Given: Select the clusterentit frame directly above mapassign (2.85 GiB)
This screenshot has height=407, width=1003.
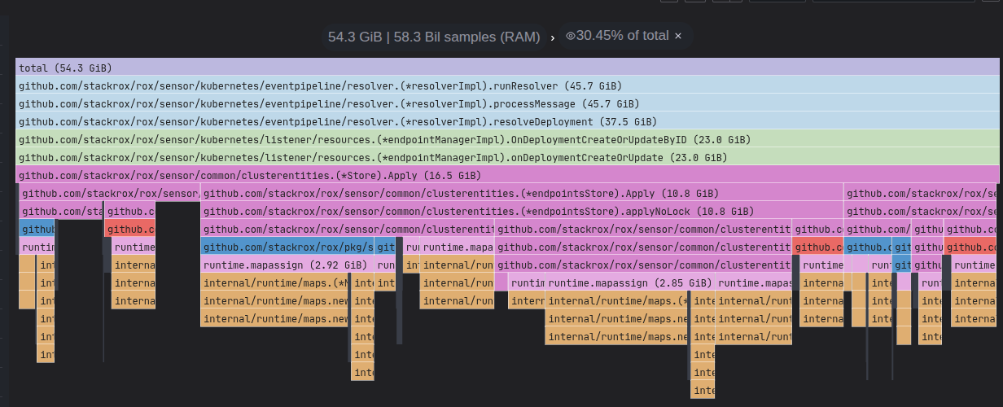Looking at the screenshot, I should [x=643, y=265].
